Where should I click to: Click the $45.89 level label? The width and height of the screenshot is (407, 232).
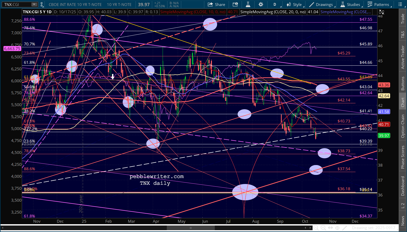366,44
